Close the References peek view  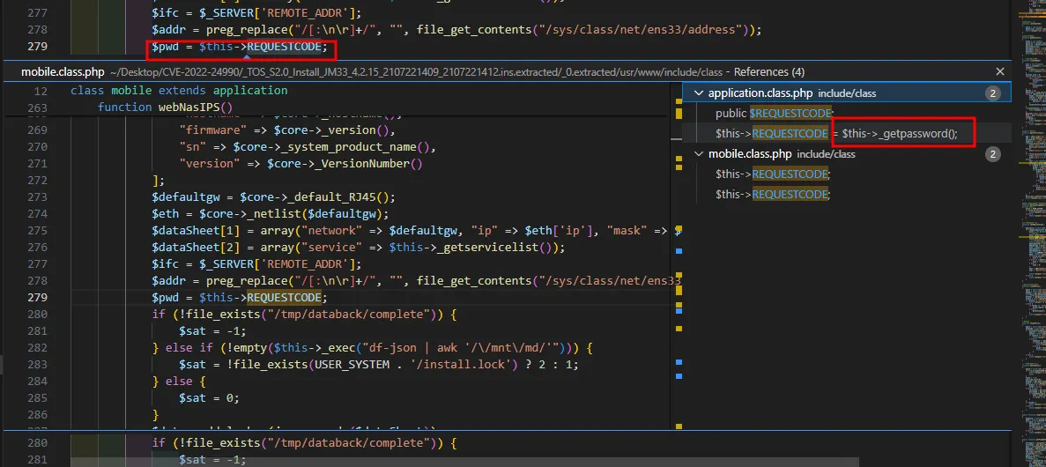click(999, 71)
